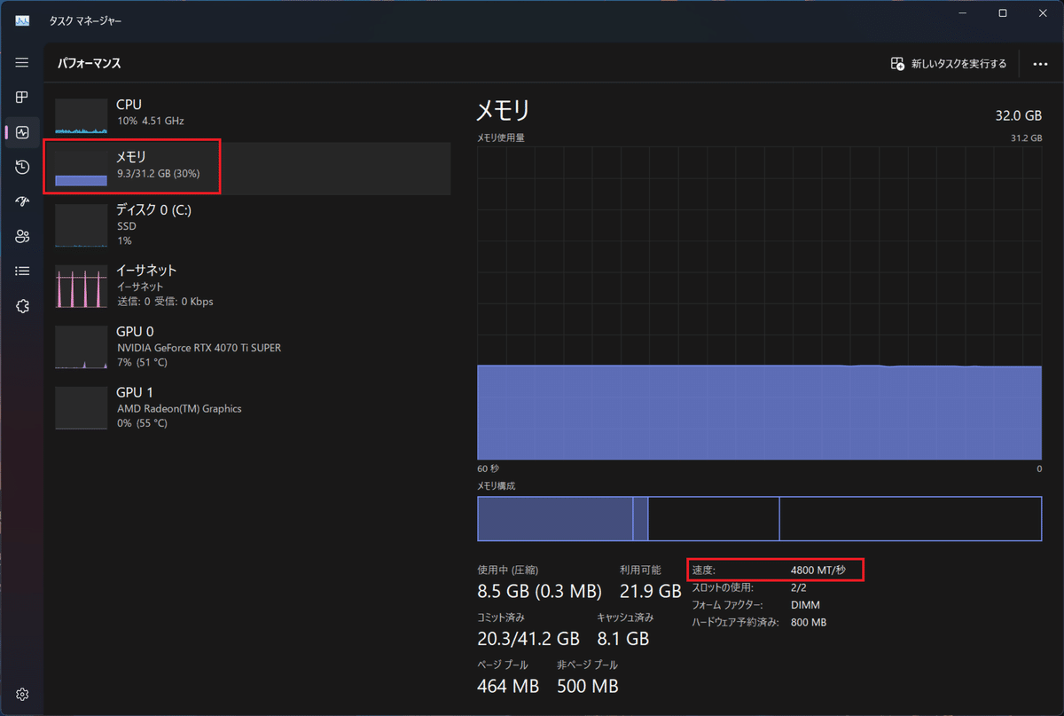Click the メモリ構成 composition bar
This screenshot has height=716, width=1064.
point(758,518)
